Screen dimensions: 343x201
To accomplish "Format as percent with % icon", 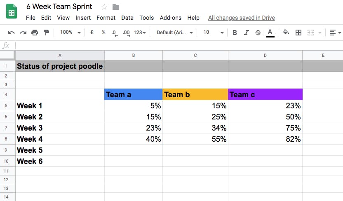I will click(x=103, y=33).
